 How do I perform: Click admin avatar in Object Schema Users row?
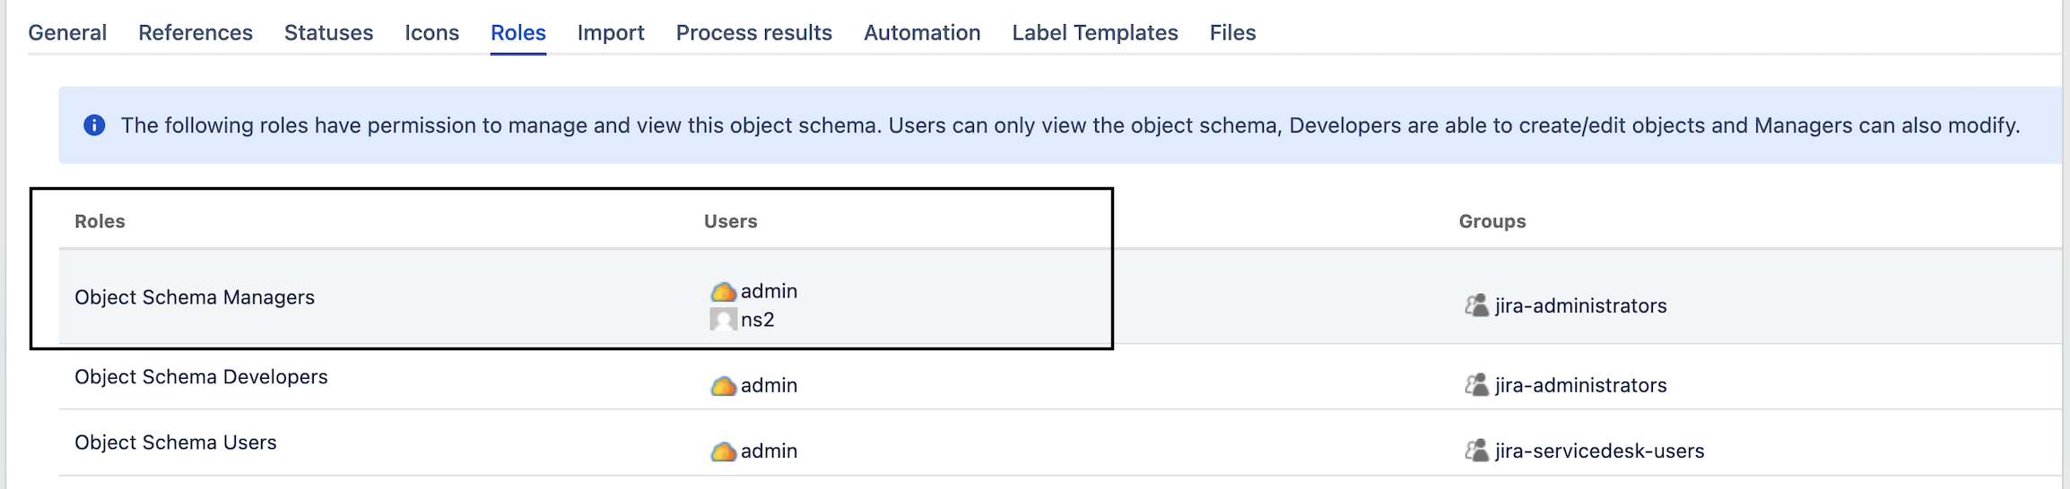pyautogui.click(x=724, y=451)
